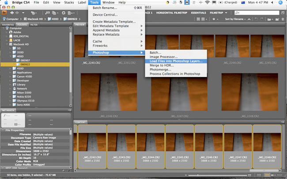Viewport: 287px width, 179px height.
Task: Select the Nikon D300 folder
Action: (x=22, y=93)
